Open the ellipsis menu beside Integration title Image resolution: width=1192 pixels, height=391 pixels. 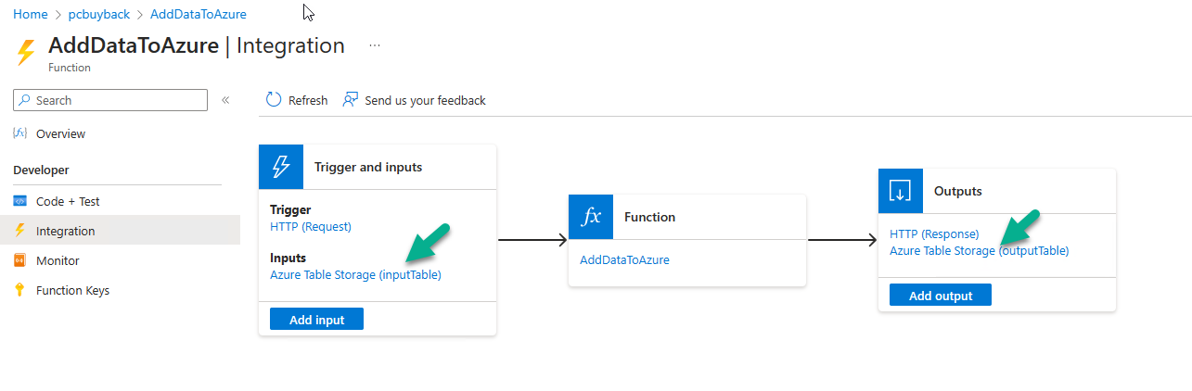pyautogui.click(x=375, y=44)
